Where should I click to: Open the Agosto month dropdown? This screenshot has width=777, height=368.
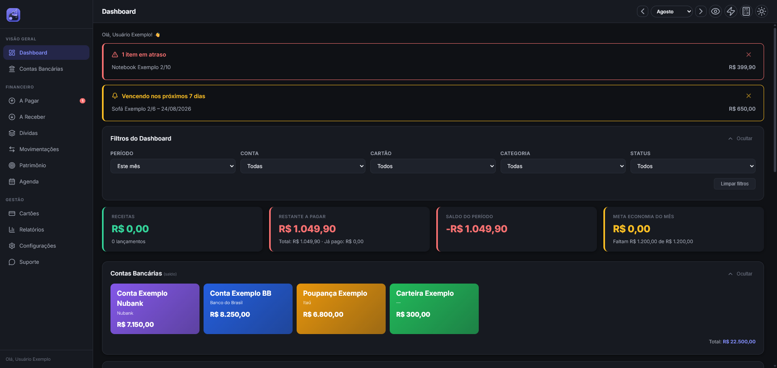(672, 11)
